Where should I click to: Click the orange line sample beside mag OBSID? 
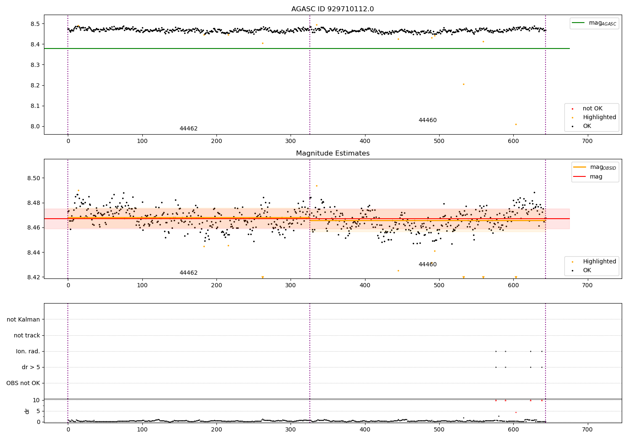[579, 167]
